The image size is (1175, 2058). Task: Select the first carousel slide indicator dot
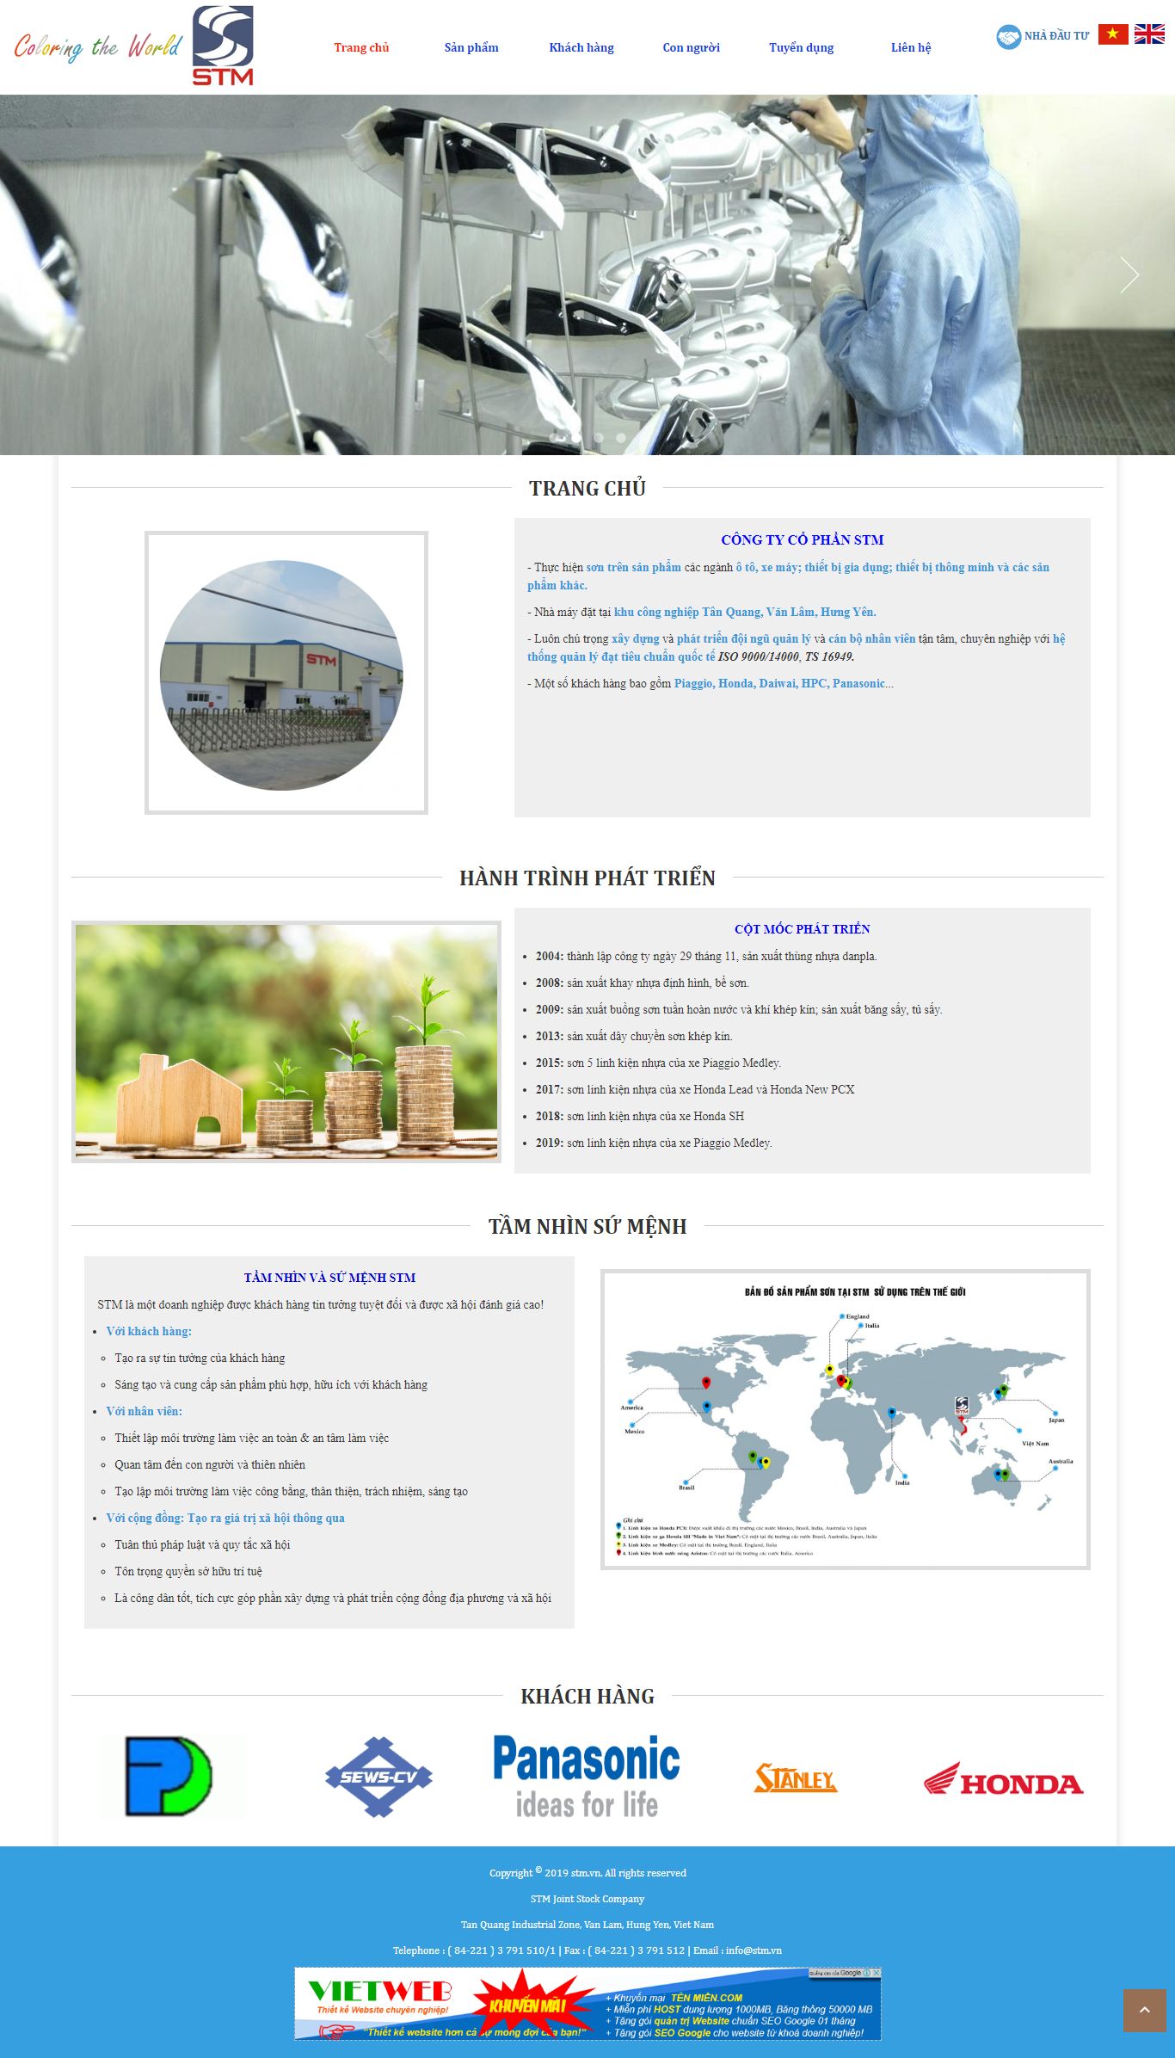(x=554, y=437)
